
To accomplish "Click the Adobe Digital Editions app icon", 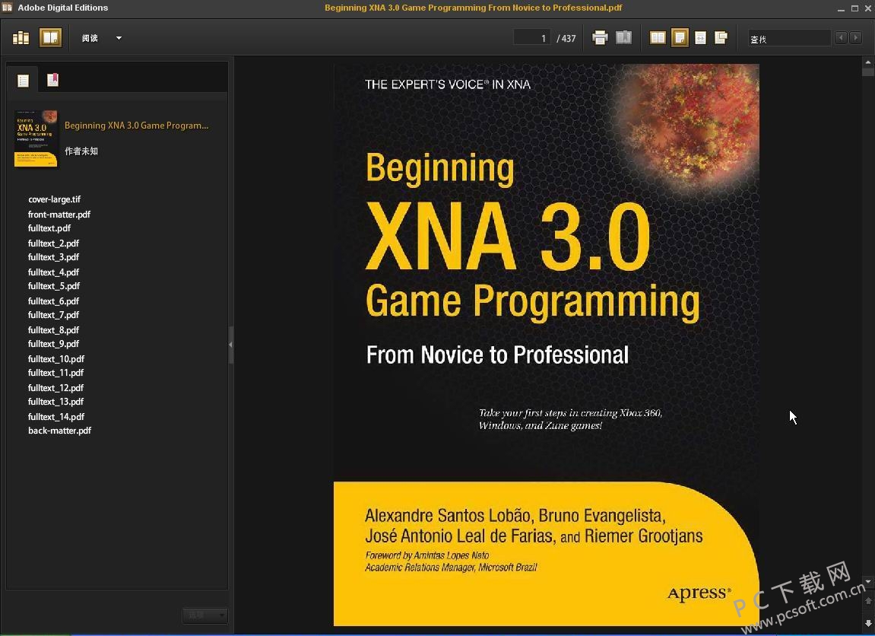I will 8,8.
